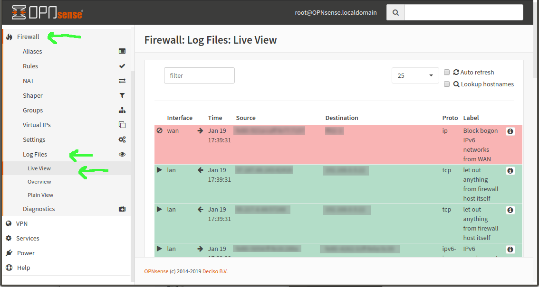Click the Aliases list icon
Image resolution: width=539 pixels, height=287 pixels.
tap(122, 51)
